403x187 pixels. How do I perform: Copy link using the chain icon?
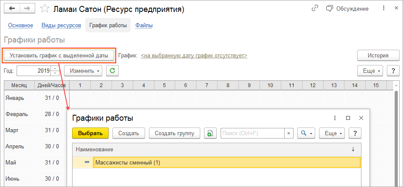[x=315, y=8]
